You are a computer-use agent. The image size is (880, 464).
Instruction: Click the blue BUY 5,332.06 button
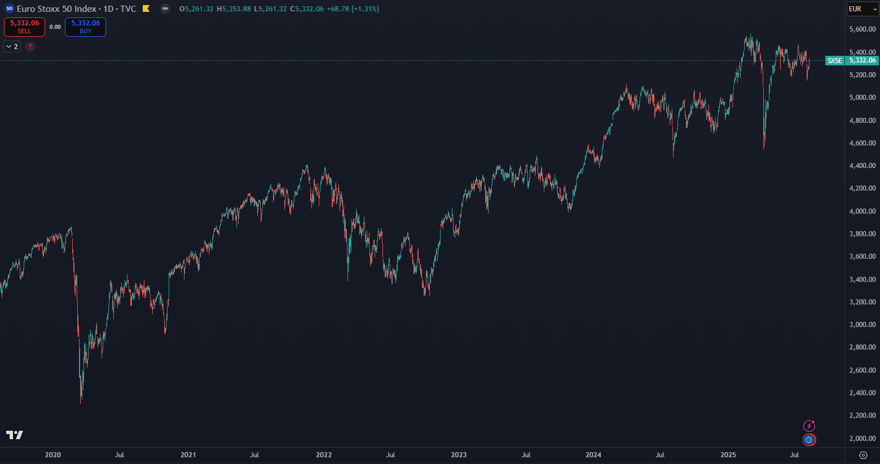pyautogui.click(x=85, y=26)
